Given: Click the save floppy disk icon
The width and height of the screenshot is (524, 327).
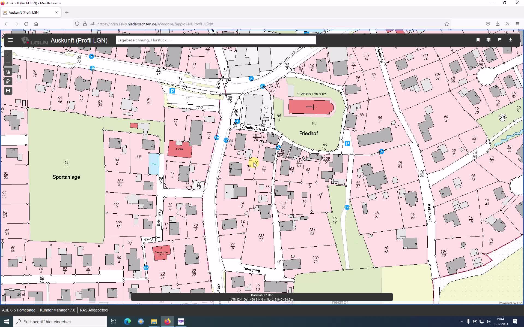Looking at the screenshot, I should pyautogui.click(x=8, y=91).
